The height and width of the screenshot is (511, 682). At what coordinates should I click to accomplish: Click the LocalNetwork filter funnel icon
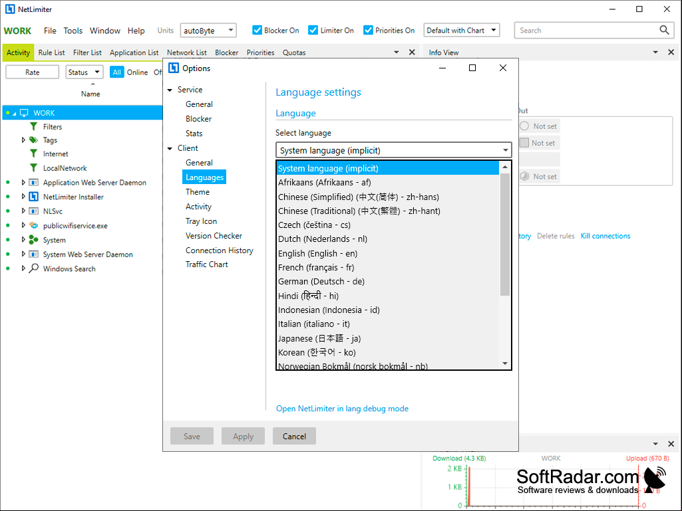tap(33, 167)
